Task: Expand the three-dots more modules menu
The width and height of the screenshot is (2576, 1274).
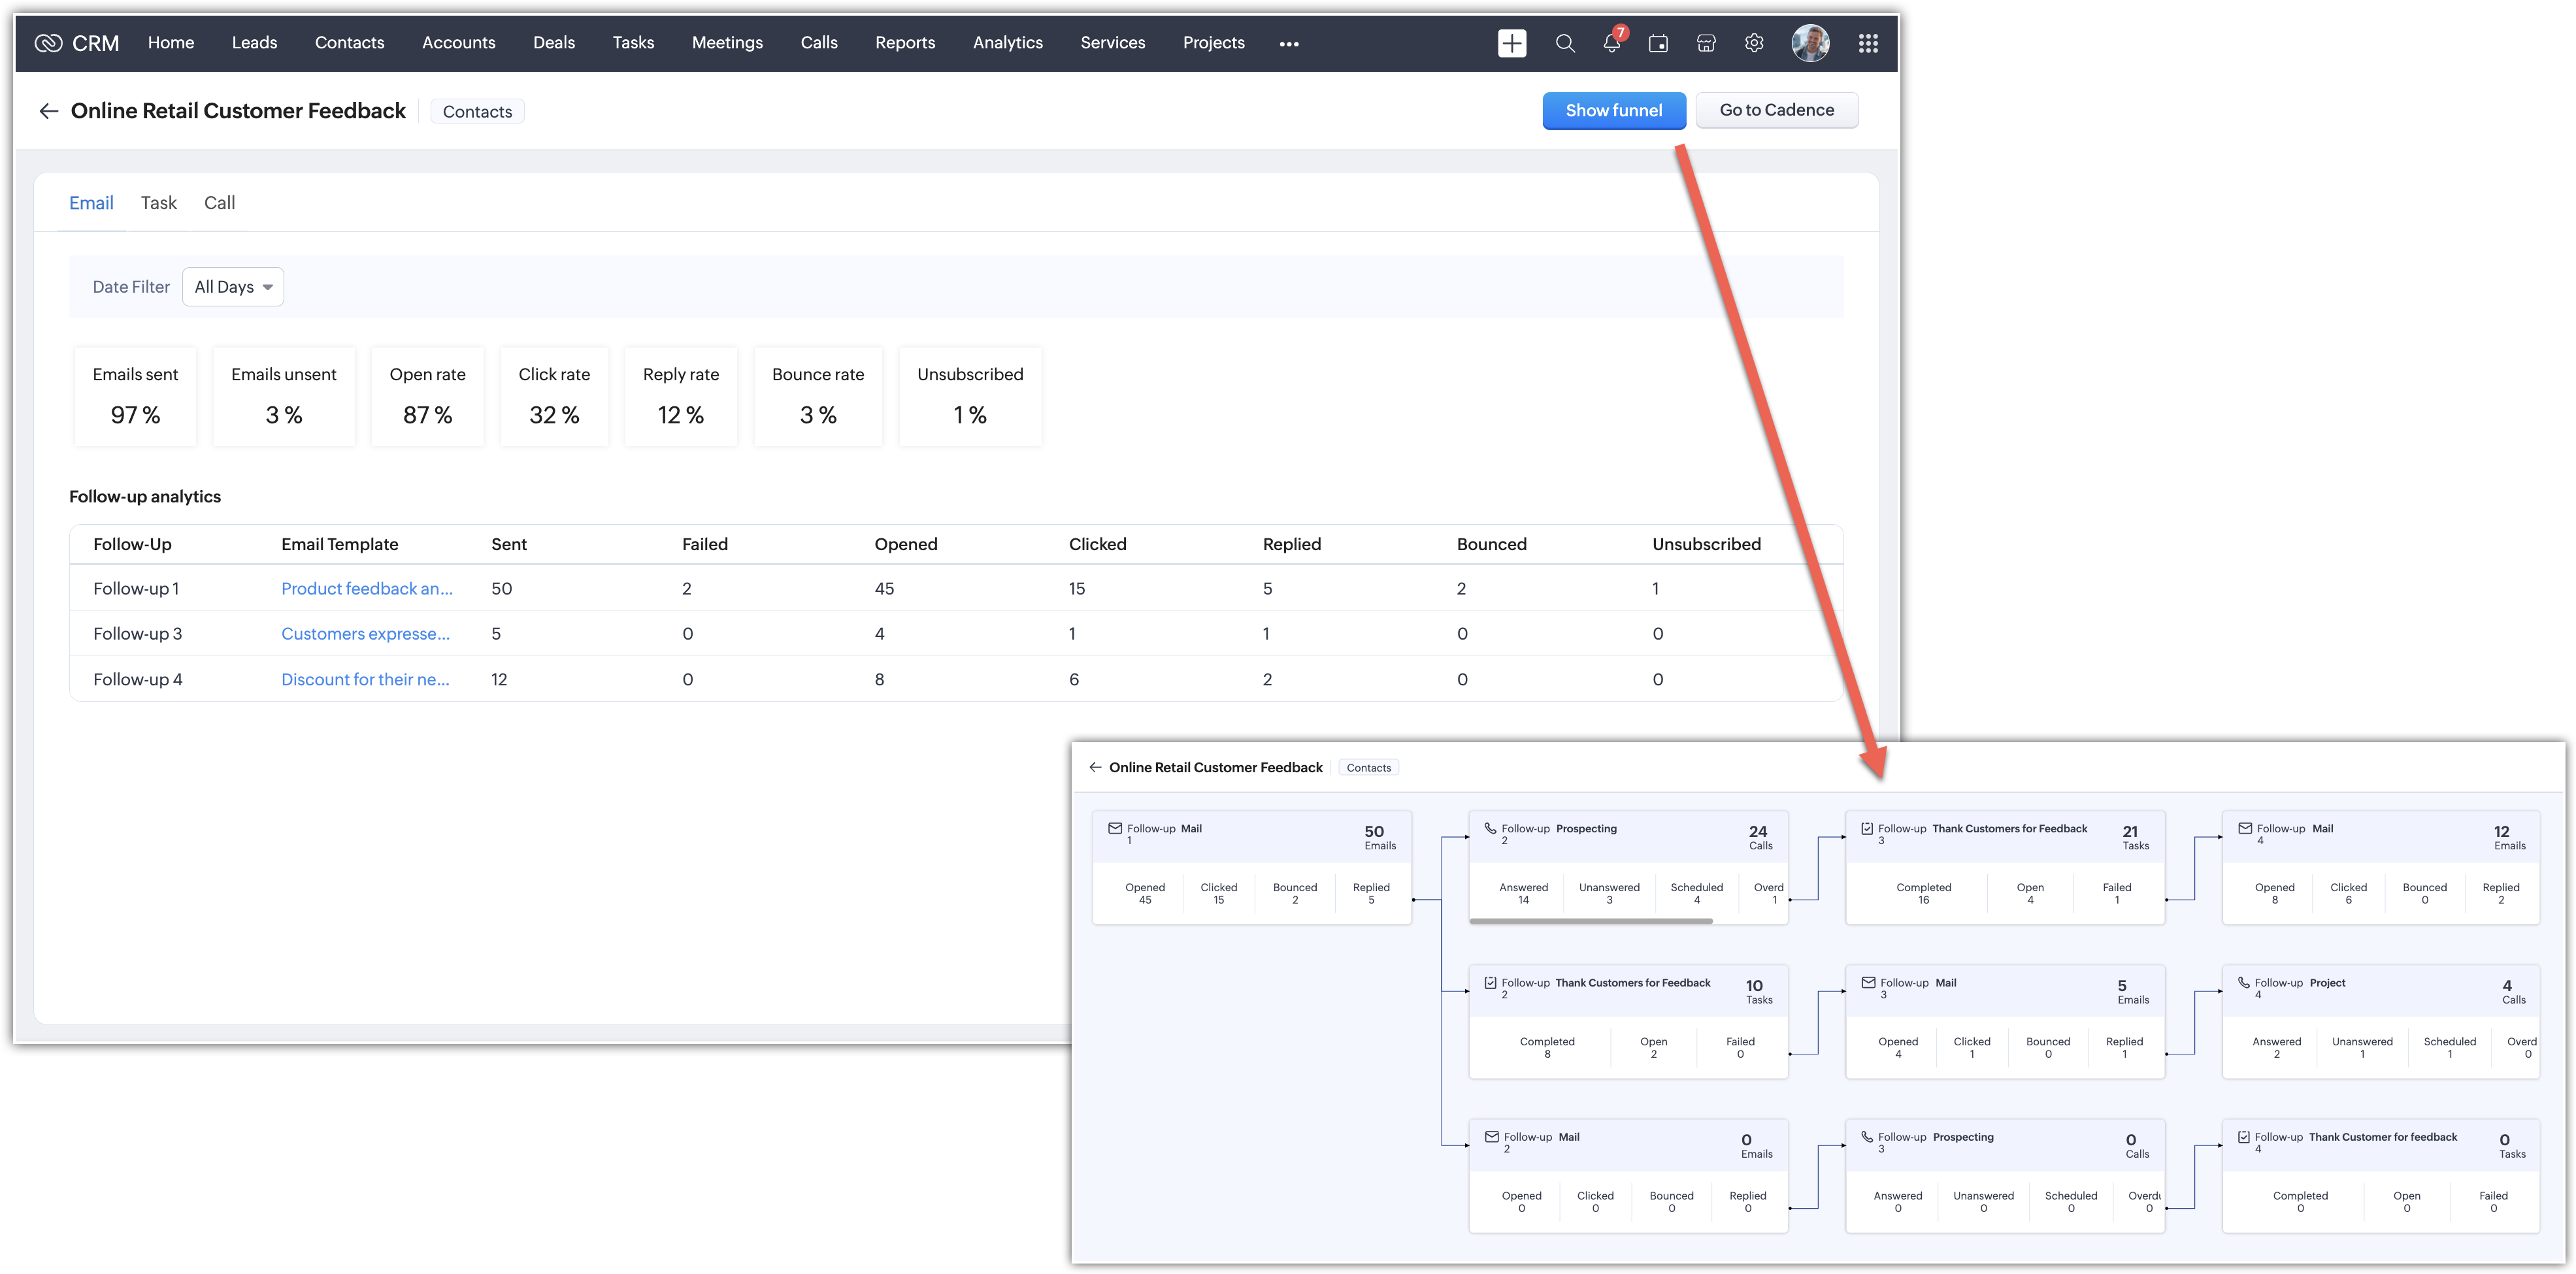Action: [x=1289, y=43]
